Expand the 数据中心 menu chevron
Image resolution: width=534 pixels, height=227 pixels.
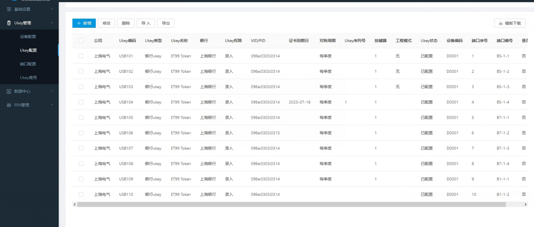coord(52,91)
